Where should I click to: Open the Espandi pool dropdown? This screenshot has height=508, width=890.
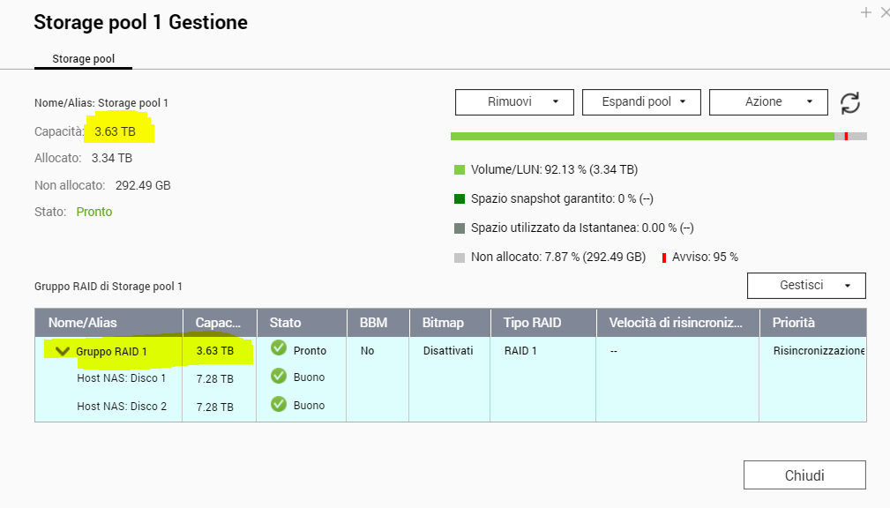coord(641,102)
